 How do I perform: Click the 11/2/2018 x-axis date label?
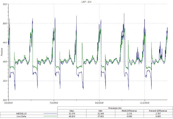click(x=145, y=102)
